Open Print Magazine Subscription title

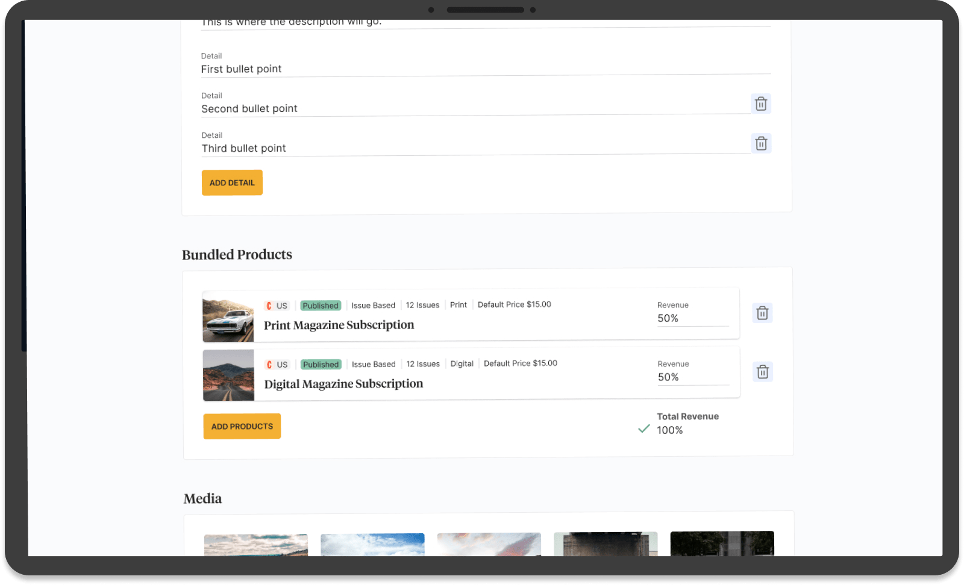point(339,325)
